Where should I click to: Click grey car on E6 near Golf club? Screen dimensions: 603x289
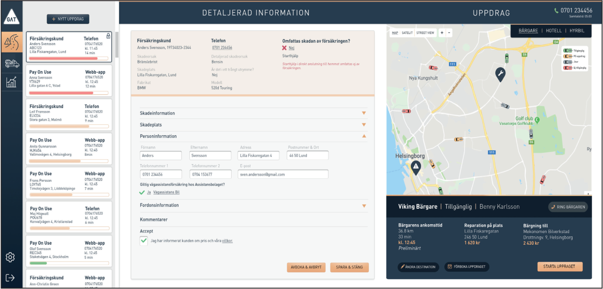pos(531,133)
